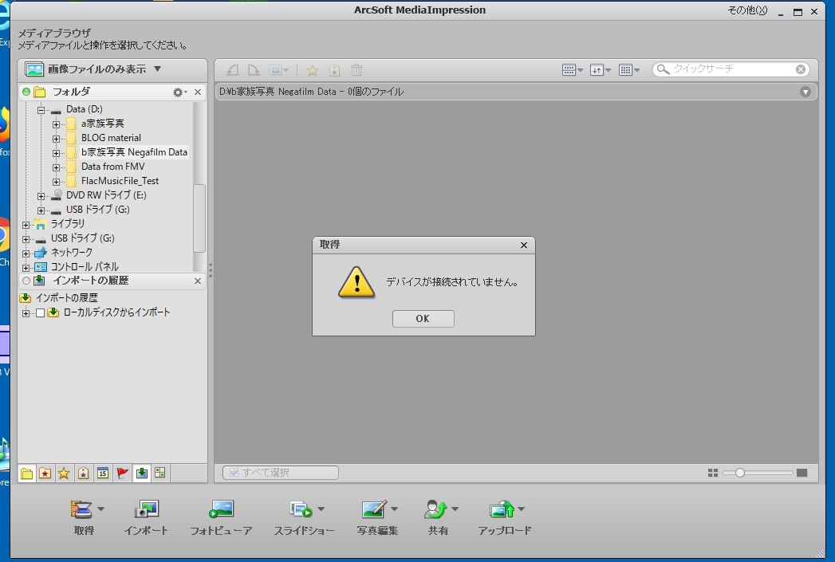Image resolution: width=835 pixels, height=562 pixels.
Task: Click the rotate left toolbar icon
Action: pos(232,69)
